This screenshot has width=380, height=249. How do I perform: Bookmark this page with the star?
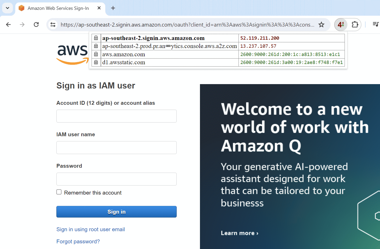321,25
